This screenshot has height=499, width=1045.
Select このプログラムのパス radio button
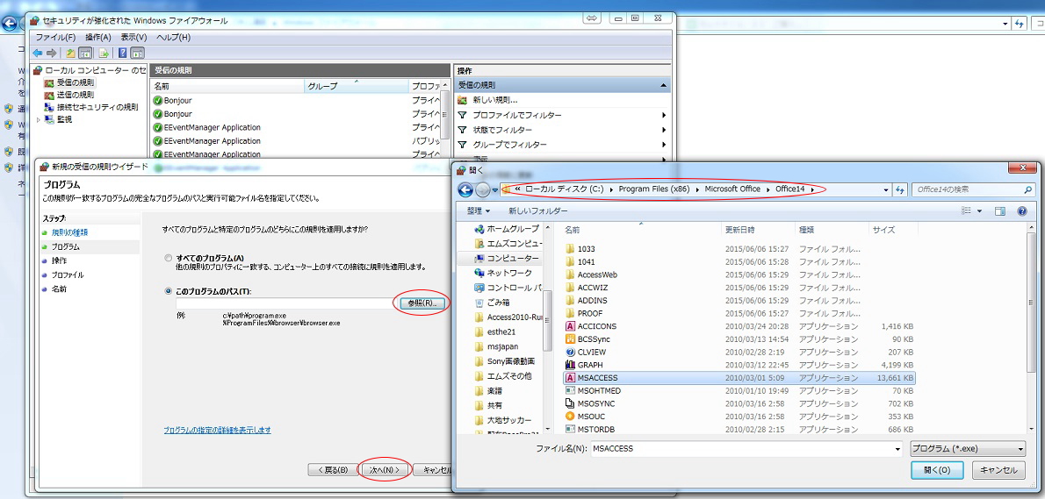(169, 291)
